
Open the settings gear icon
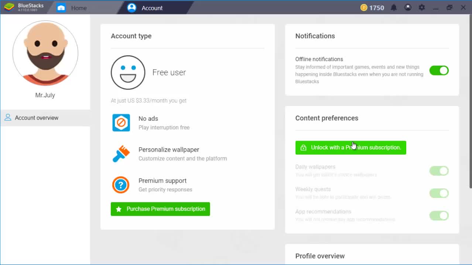pyautogui.click(x=422, y=8)
